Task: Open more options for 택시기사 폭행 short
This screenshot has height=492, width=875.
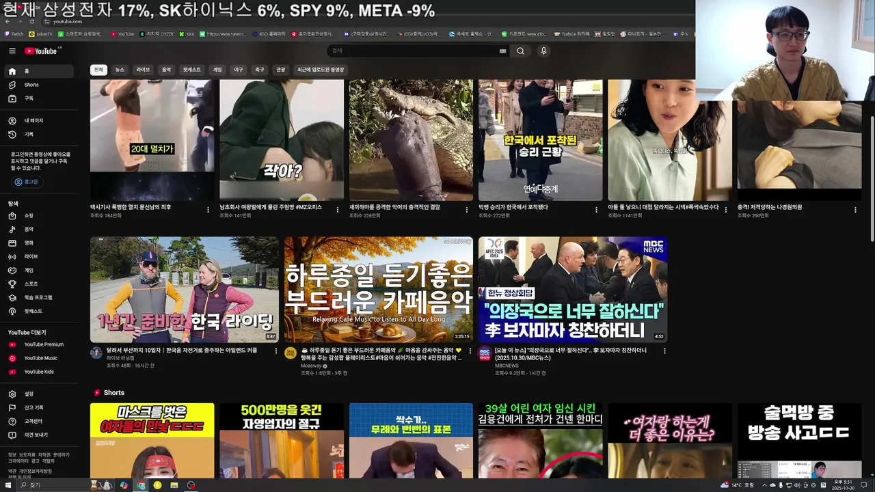Action: click(x=208, y=210)
